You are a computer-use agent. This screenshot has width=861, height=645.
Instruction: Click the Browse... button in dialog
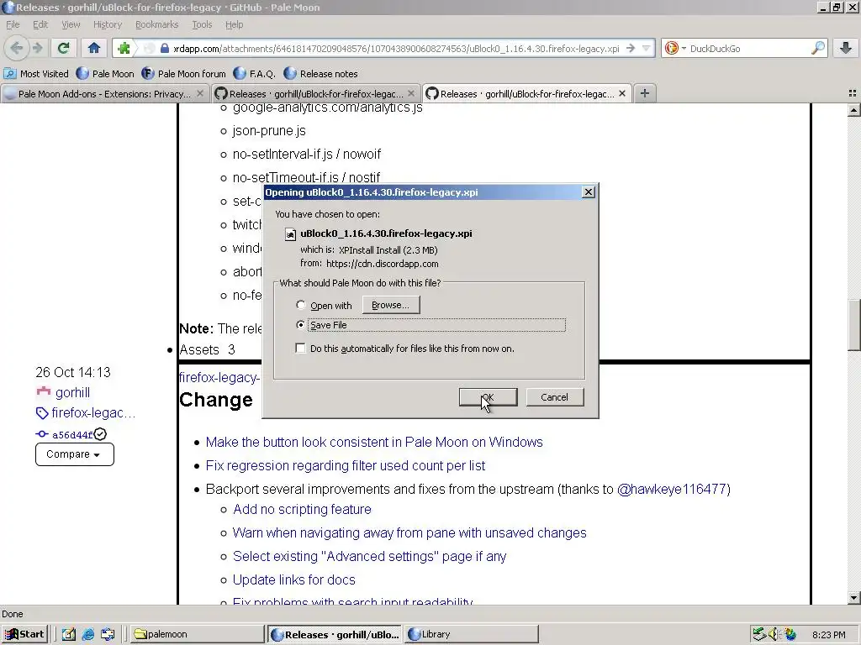coord(390,305)
